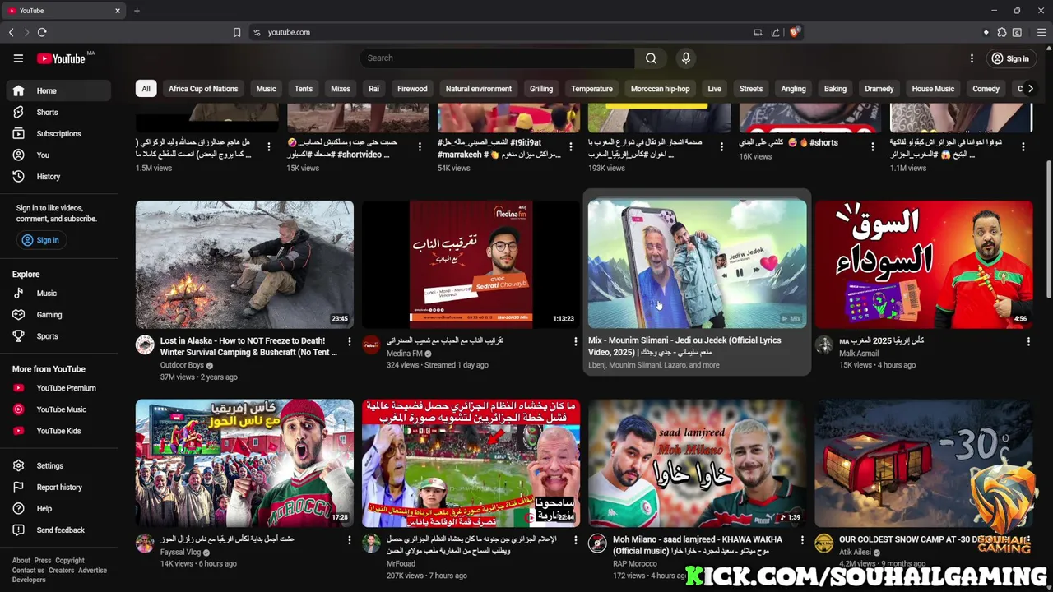This screenshot has height=592, width=1053.
Task: Click the Press footer link
Action: coord(43,561)
